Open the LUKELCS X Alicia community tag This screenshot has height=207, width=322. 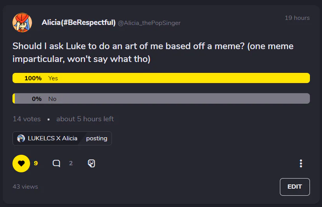[x=52, y=138]
